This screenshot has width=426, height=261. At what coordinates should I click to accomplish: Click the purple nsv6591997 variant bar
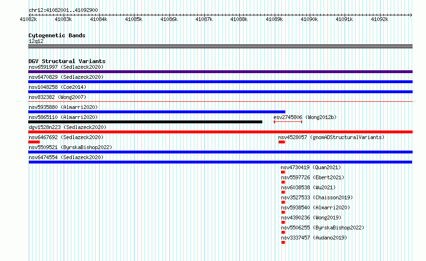pyautogui.click(x=220, y=72)
